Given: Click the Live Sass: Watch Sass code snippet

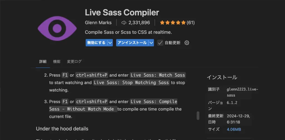Looking at the screenshot, I should pos(158,75).
